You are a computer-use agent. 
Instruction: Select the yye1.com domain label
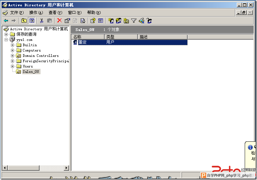tap(24, 40)
